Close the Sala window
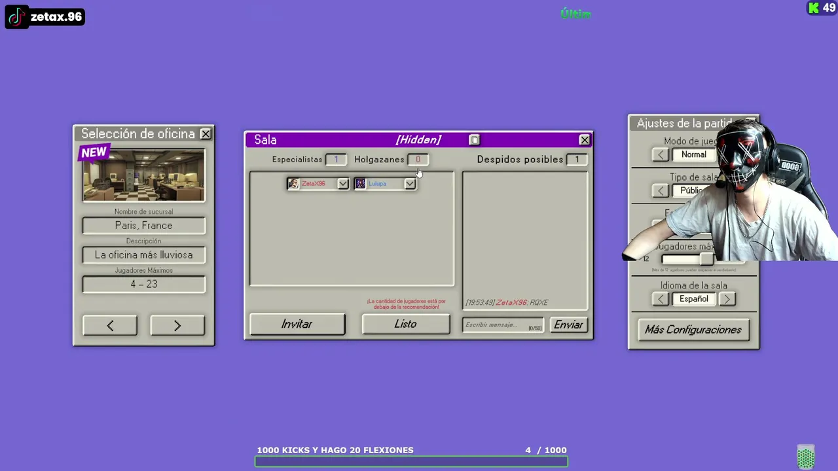Viewport: 838px width, 471px height. [x=585, y=140]
